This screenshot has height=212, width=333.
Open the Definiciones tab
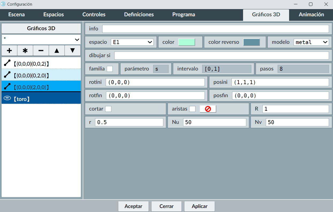coord(139,15)
